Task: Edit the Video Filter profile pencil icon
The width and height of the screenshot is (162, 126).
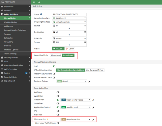Action: click(x=93, y=100)
